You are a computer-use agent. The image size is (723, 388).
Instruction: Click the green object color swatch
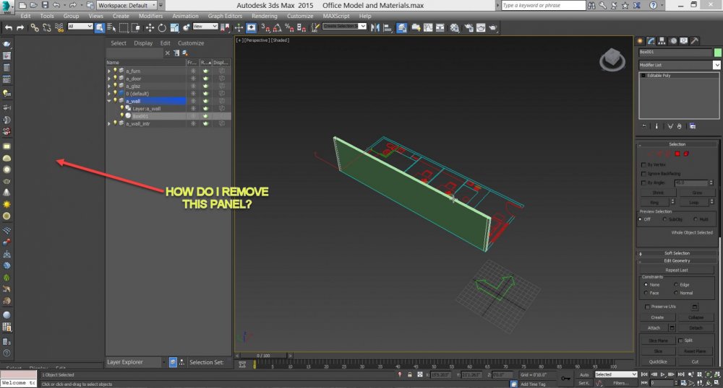pos(717,53)
